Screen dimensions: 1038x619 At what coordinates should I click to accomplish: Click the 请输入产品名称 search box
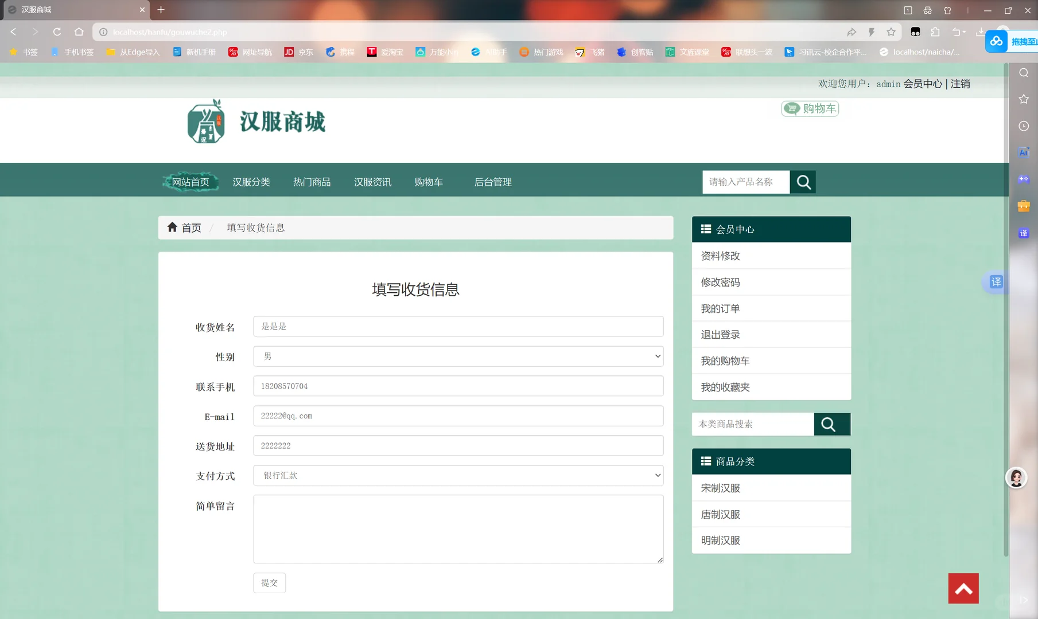coord(746,182)
